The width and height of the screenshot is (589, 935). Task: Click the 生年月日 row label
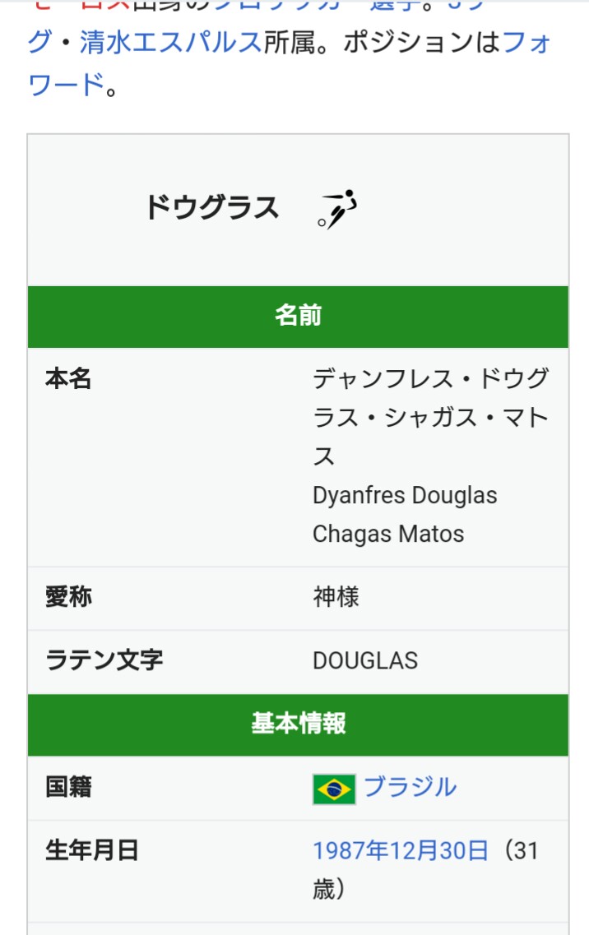(x=91, y=850)
